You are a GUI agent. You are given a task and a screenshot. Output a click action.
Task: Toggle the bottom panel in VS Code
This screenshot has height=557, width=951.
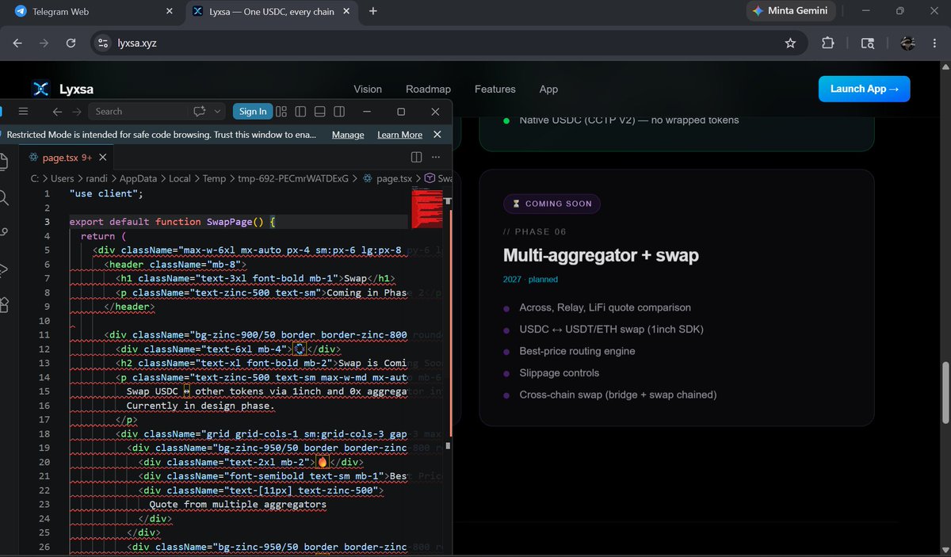coord(320,112)
